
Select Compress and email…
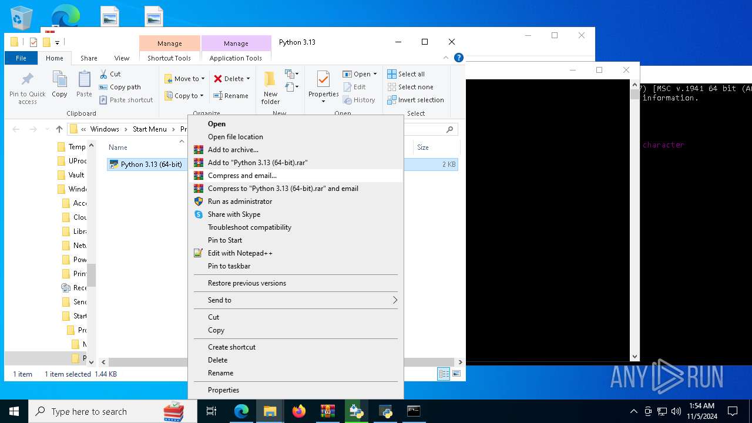coord(296,176)
